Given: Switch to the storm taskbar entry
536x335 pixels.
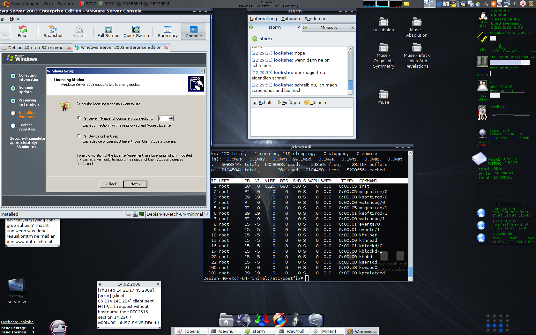Looking at the screenshot, I should (x=259, y=331).
